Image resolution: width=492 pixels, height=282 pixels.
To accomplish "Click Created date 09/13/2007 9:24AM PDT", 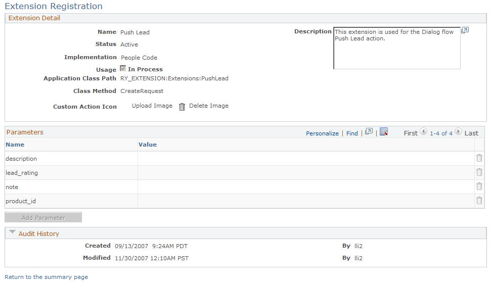I will pyautogui.click(x=151, y=246).
